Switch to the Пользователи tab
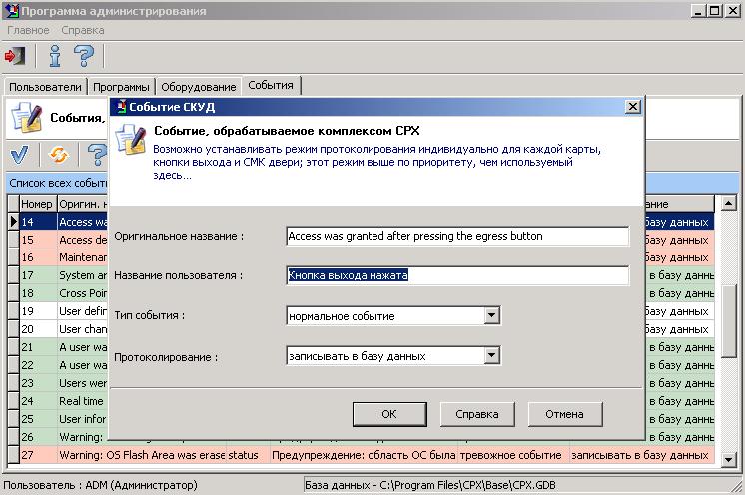The image size is (745, 495). [x=45, y=87]
